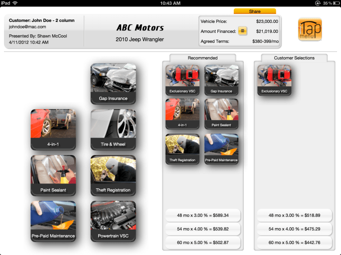Select the Gap Insurance product tile
The image size is (341, 255).
113,84
